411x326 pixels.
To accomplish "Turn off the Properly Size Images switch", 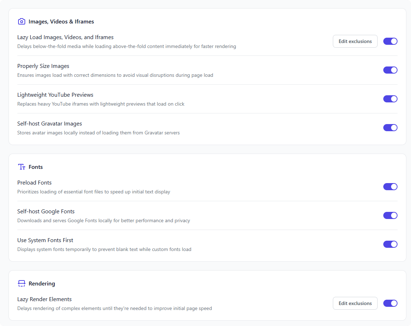I will (x=390, y=70).
